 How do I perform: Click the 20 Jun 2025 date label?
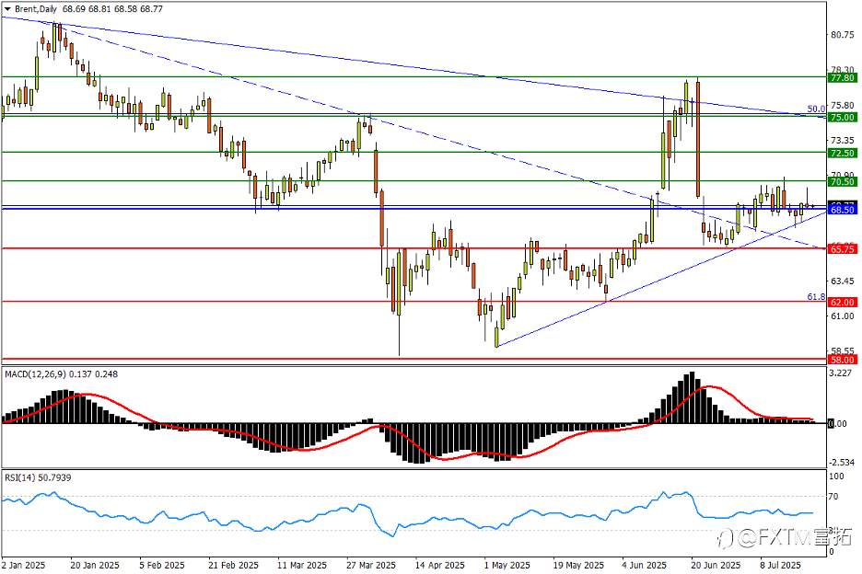[716, 565]
